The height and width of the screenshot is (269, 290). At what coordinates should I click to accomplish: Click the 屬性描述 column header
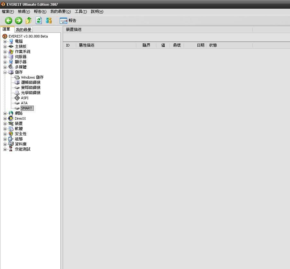tap(87, 45)
